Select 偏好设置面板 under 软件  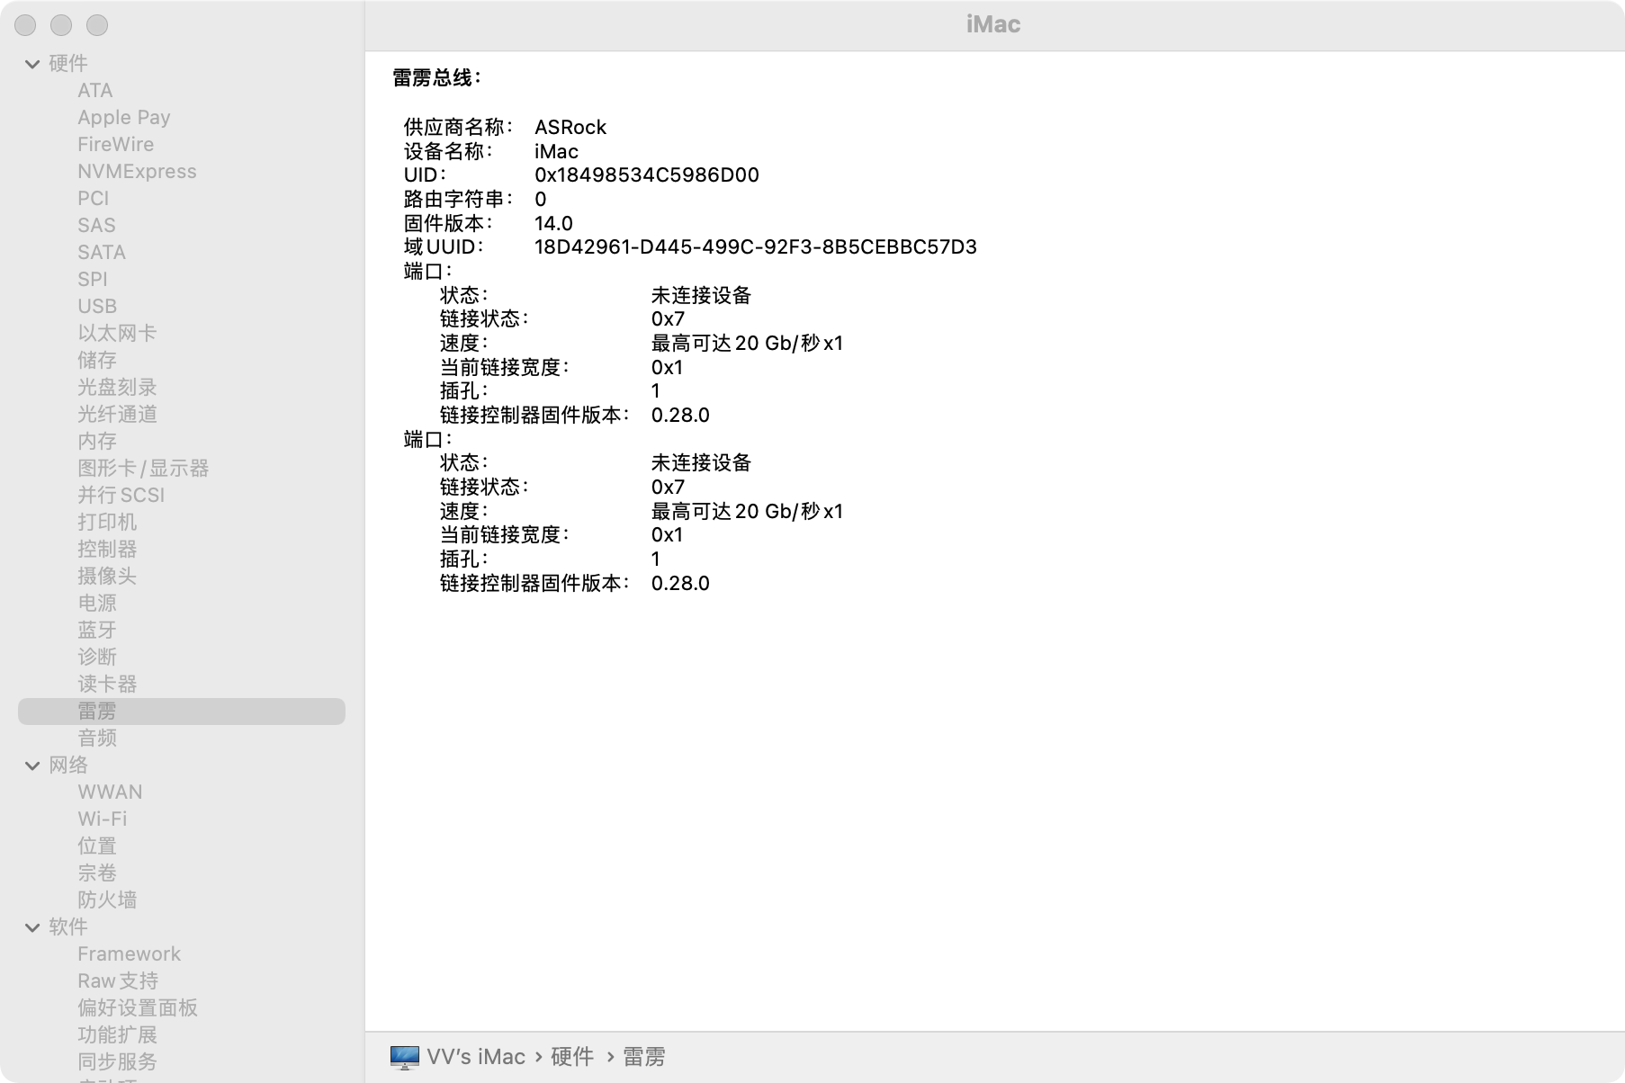pyautogui.click(x=138, y=1008)
